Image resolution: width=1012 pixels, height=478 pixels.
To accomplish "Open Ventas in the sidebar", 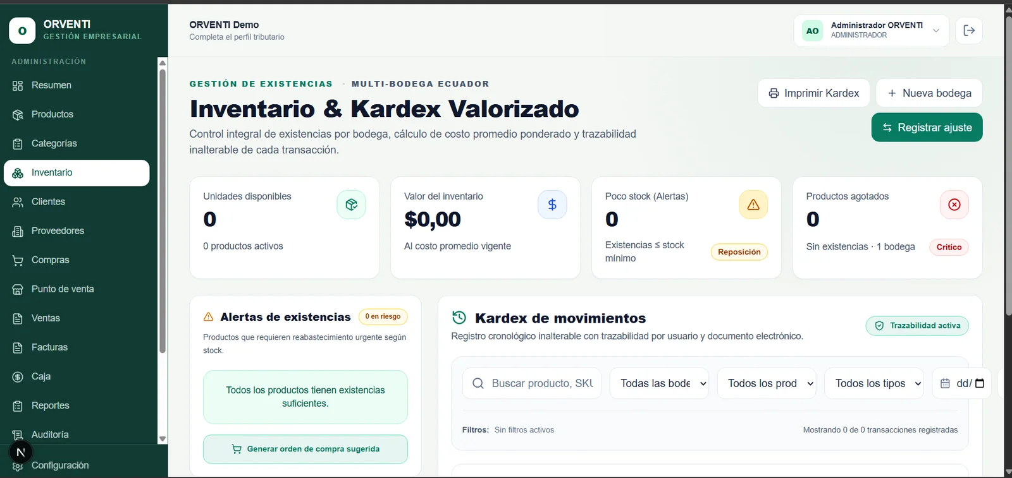I will click(77, 318).
